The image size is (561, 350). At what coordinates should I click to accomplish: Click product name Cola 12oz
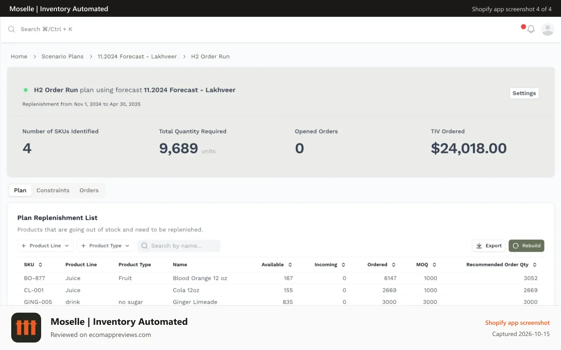pos(186,290)
